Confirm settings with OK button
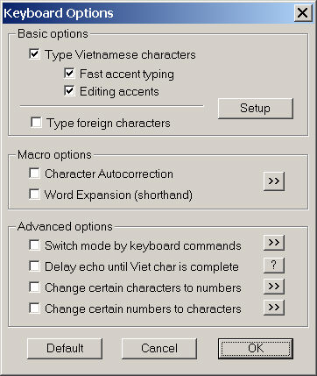Image resolution: width=317 pixels, height=376 pixels. pos(256,349)
